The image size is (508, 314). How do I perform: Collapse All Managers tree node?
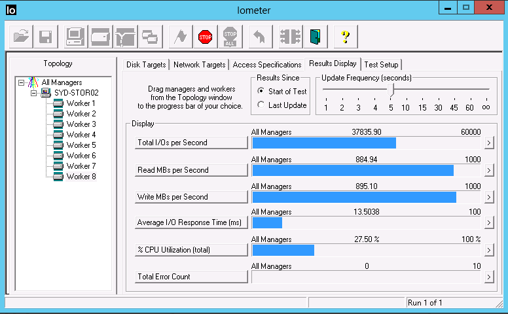(x=21, y=82)
